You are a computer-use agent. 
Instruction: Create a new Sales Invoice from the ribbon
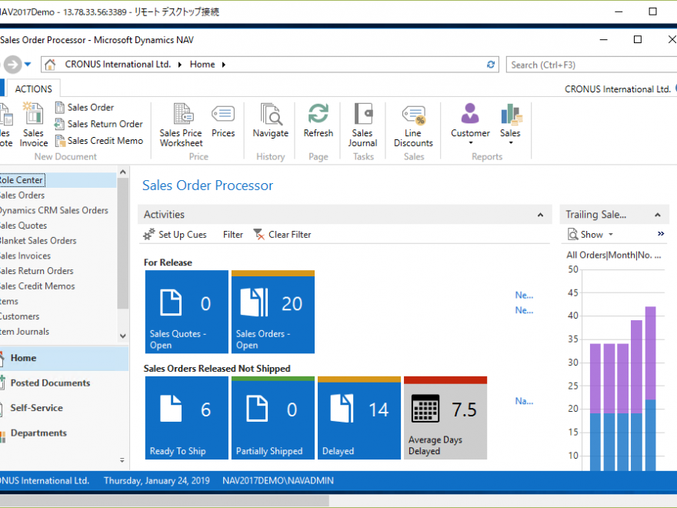pos(33,125)
